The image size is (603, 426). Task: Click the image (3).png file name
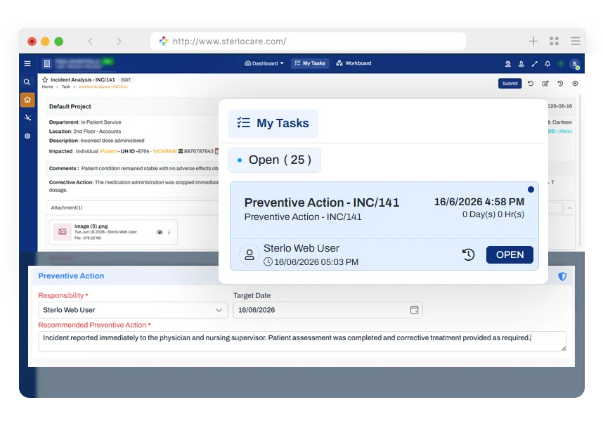click(91, 226)
